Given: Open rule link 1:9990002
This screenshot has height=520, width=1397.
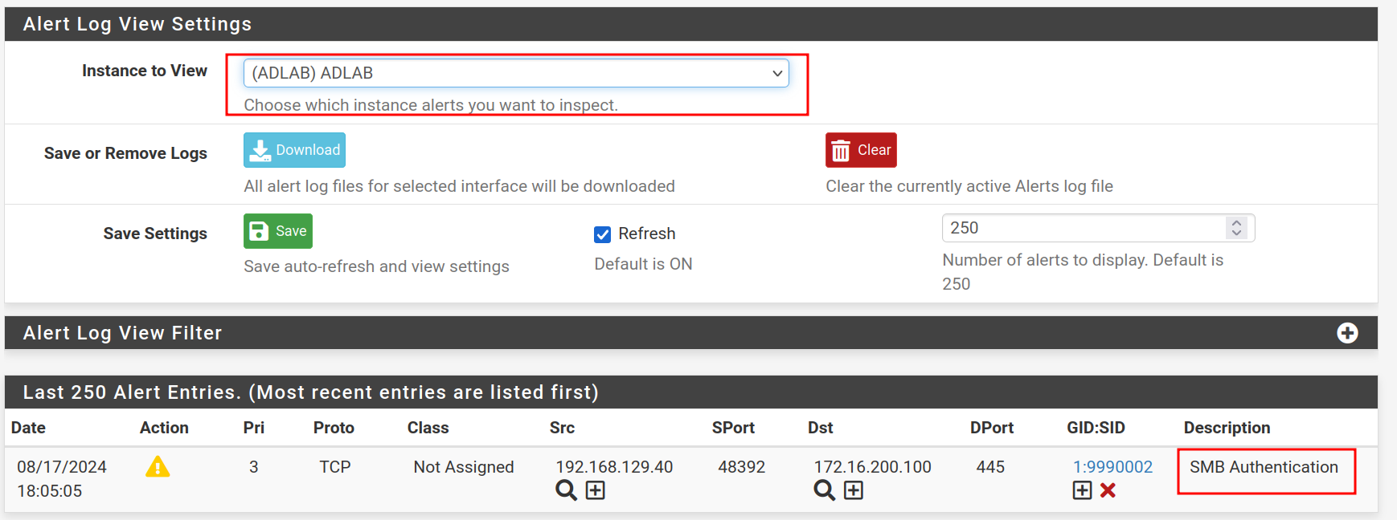Looking at the screenshot, I should (x=1112, y=467).
